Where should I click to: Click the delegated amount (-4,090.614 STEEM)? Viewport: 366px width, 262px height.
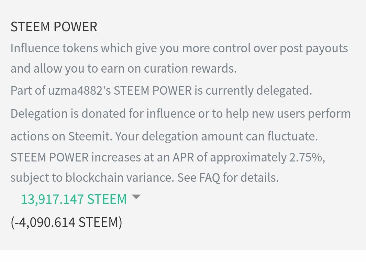click(66, 222)
